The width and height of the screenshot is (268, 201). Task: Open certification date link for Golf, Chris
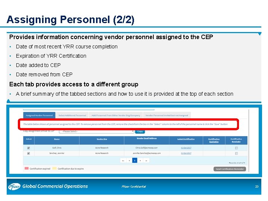186,148
